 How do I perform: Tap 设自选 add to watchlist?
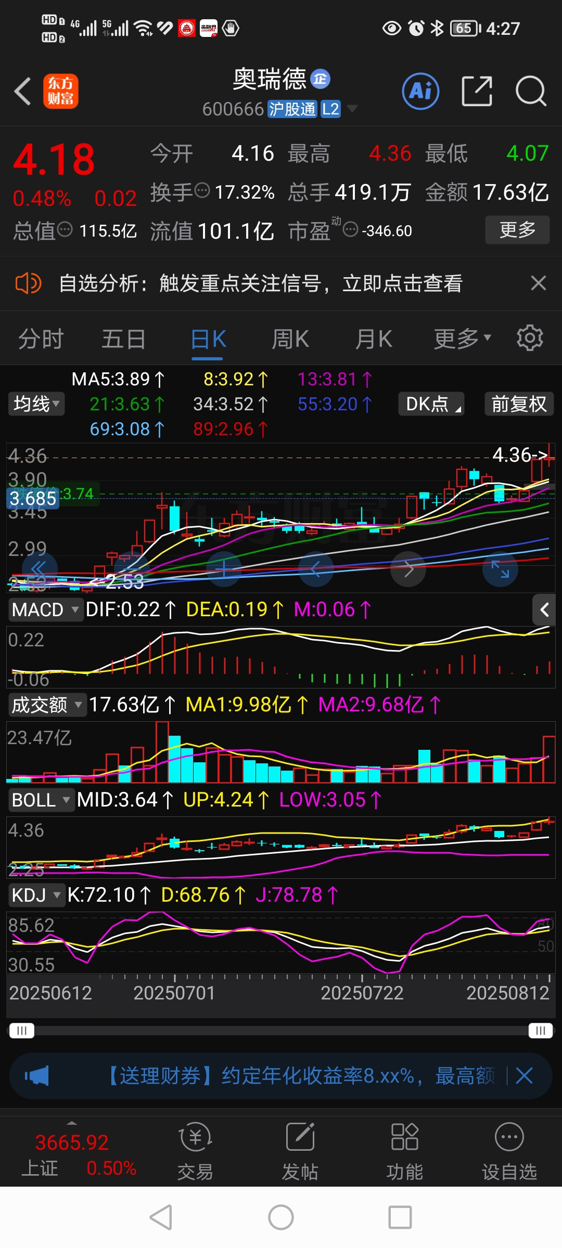509,1152
